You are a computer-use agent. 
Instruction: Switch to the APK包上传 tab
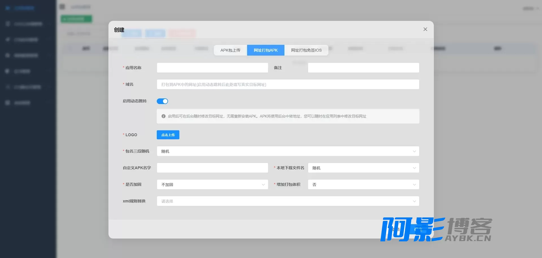point(230,50)
